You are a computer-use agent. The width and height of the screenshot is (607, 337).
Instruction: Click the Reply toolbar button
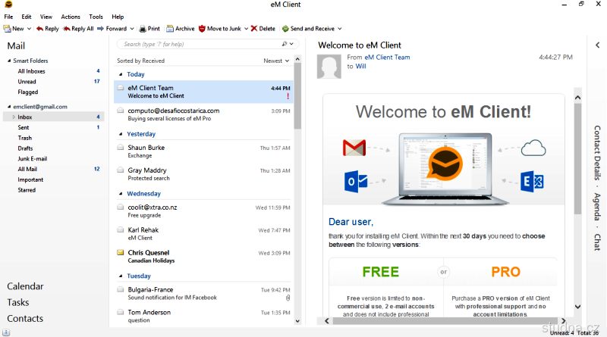click(47, 29)
